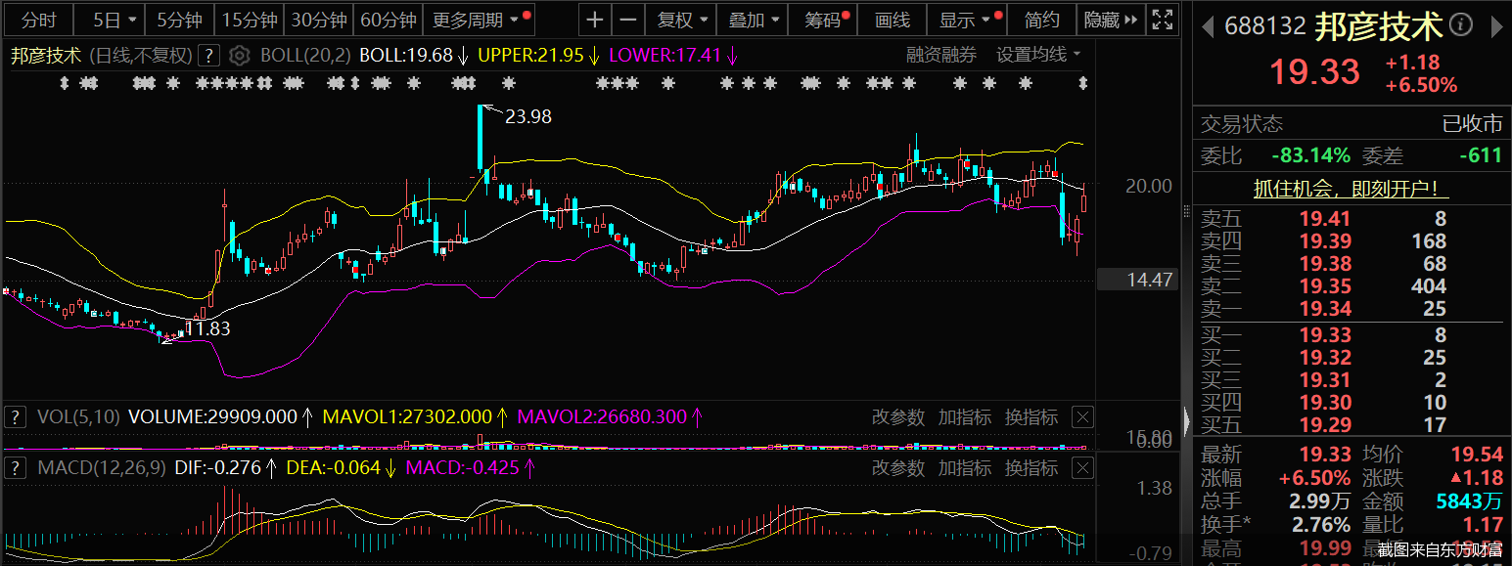Zoom out chart with minus button

tap(628, 20)
